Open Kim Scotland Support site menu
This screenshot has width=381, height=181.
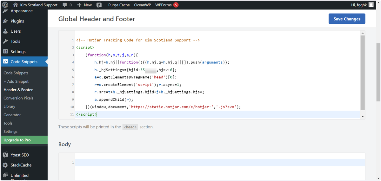pyautogui.click(x=39, y=5)
